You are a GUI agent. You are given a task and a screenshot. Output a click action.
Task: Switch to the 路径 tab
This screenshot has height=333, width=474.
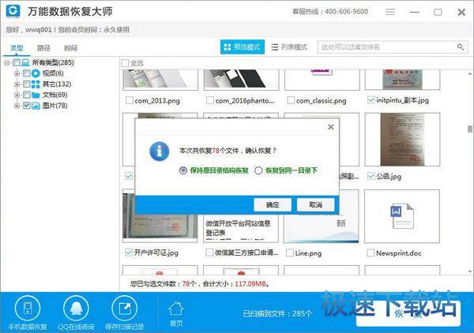point(43,47)
